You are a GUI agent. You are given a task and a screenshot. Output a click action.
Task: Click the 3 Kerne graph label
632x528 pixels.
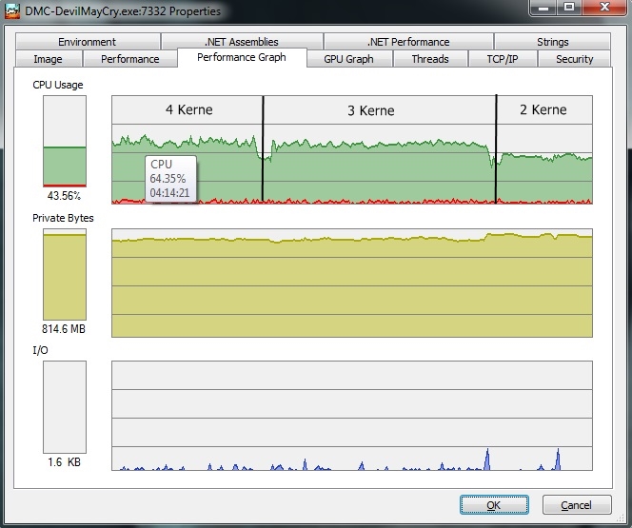pyautogui.click(x=371, y=110)
